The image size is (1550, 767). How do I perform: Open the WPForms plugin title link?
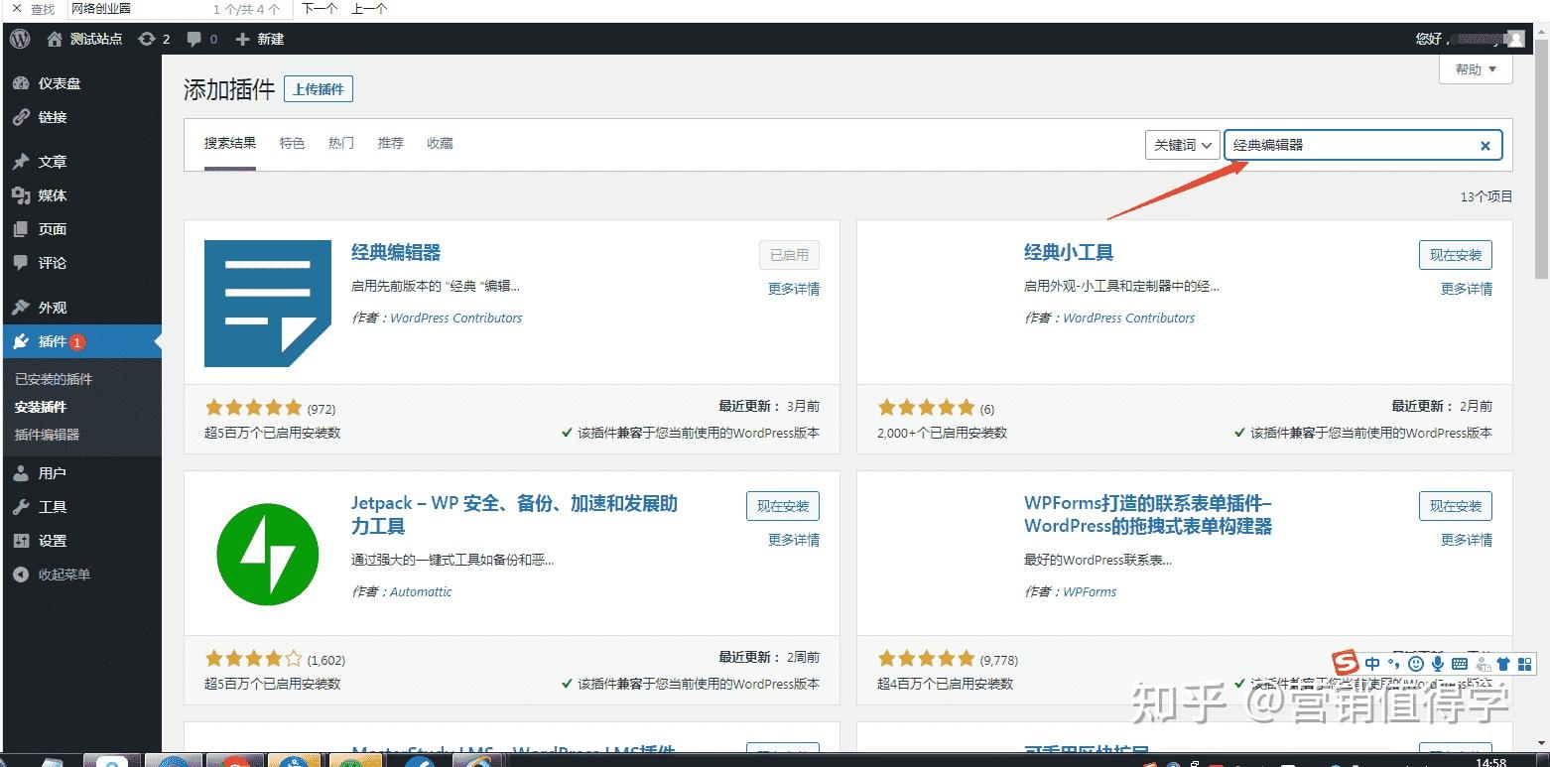pyautogui.click(x=1148, y=515)
